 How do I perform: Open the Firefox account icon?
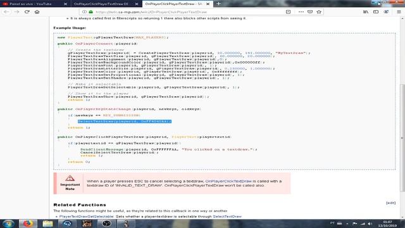tap(386, 12)
